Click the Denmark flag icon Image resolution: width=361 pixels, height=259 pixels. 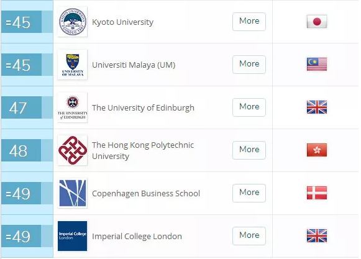click(317, 193)
